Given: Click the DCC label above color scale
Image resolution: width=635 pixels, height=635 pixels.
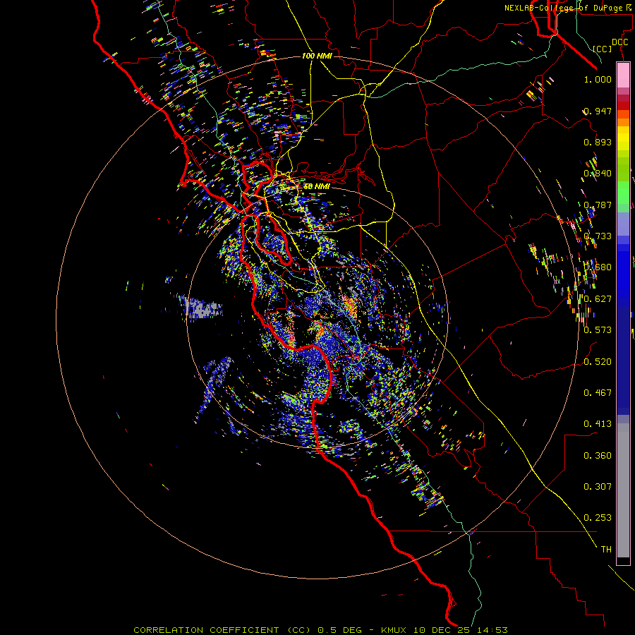Looking at the screenshot, I should point(620,42).
